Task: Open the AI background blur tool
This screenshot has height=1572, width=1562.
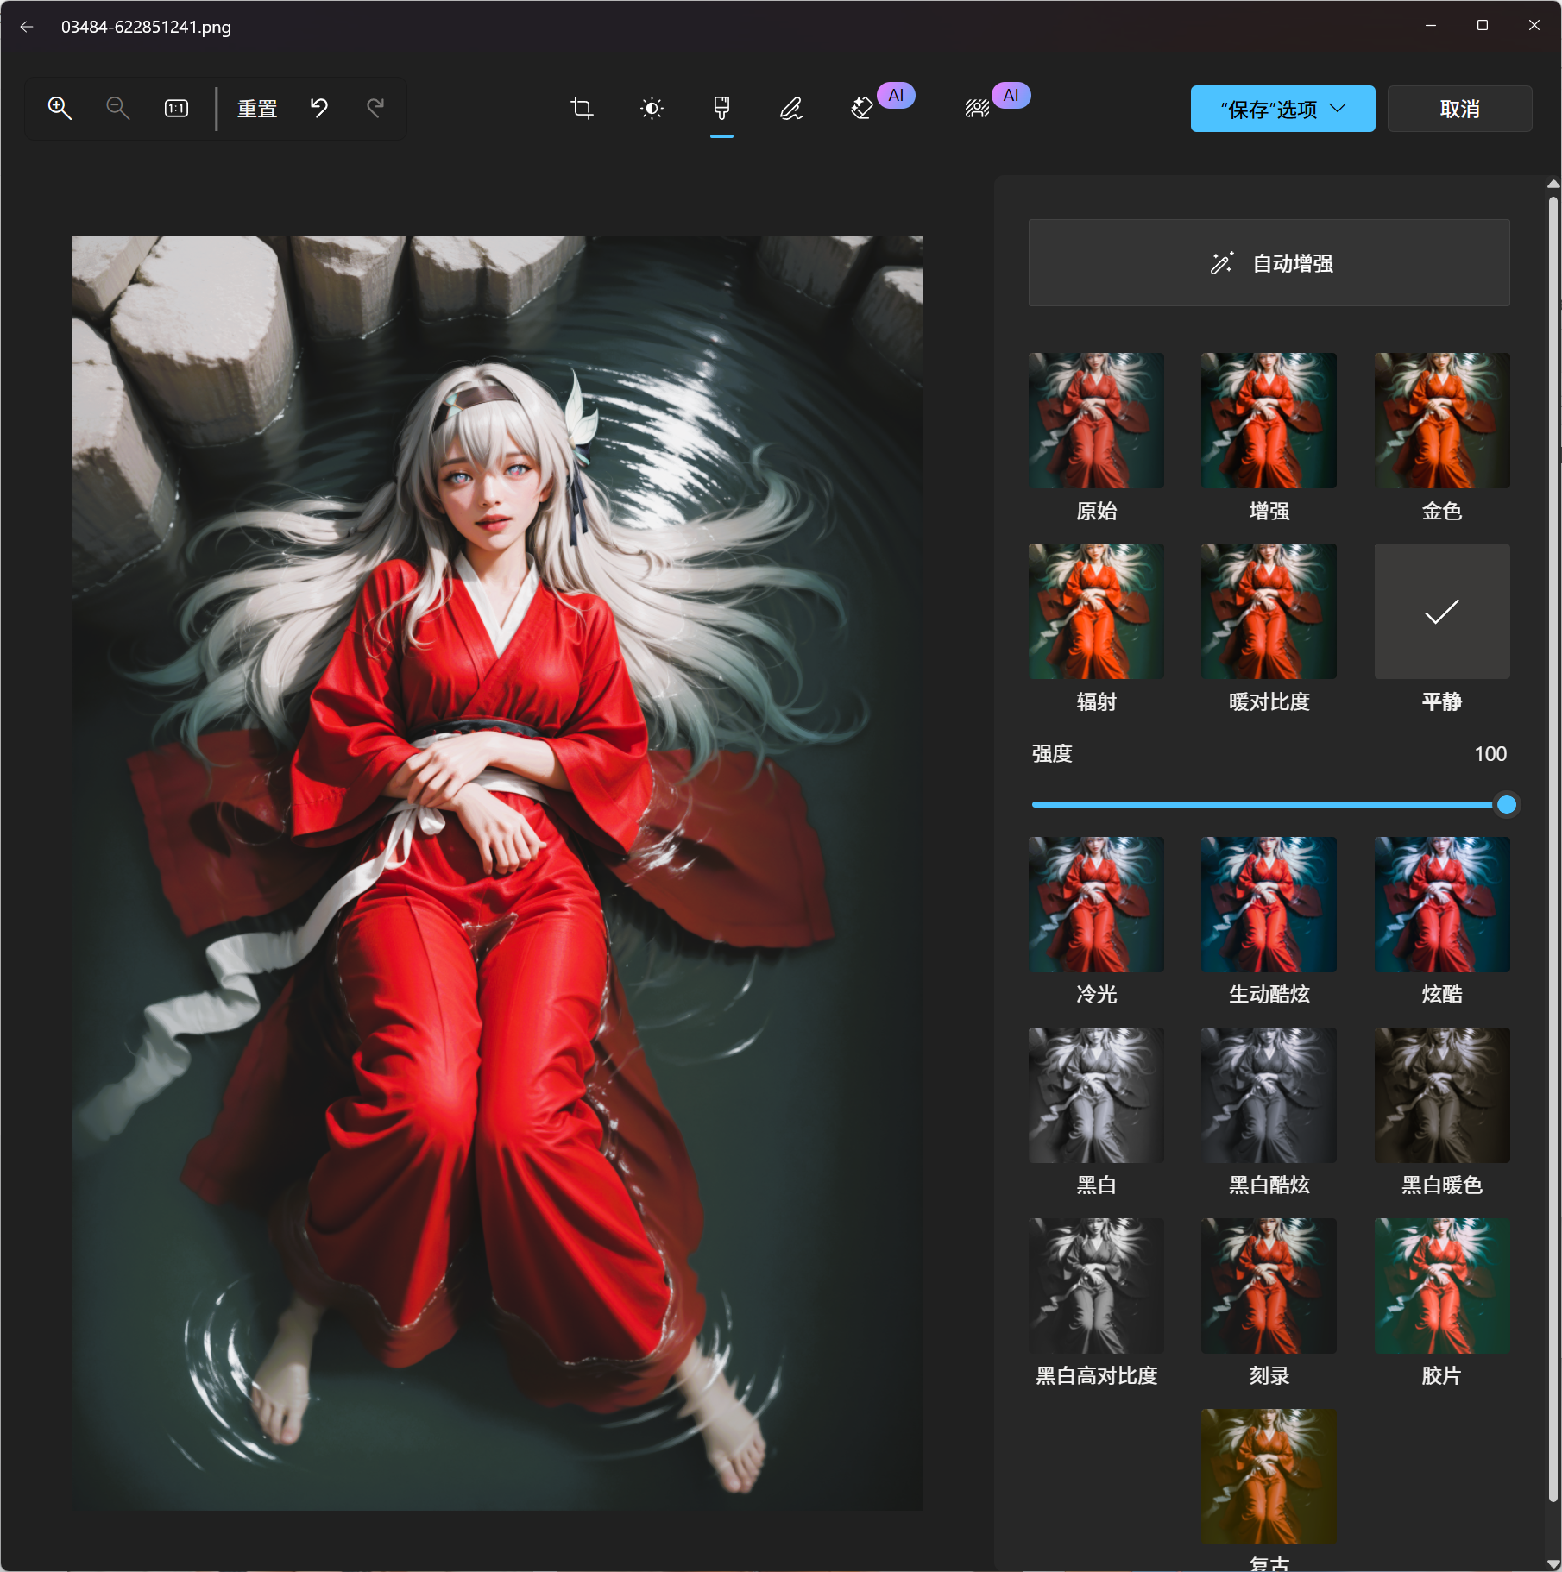Action: (x=977, y=109)
